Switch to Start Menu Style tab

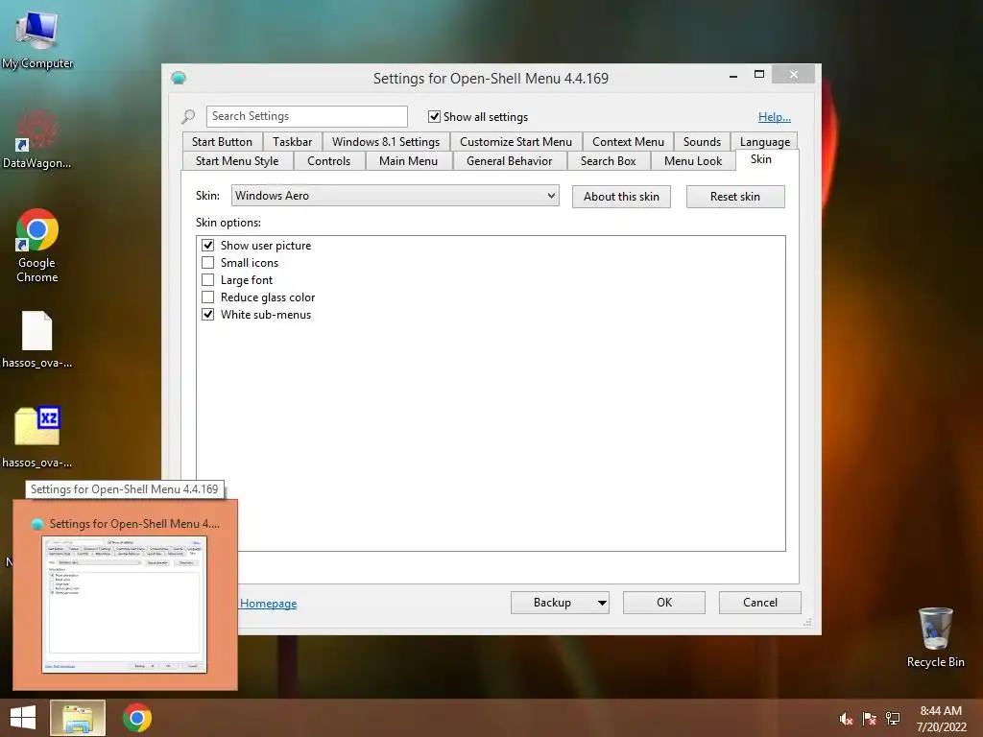237,161
